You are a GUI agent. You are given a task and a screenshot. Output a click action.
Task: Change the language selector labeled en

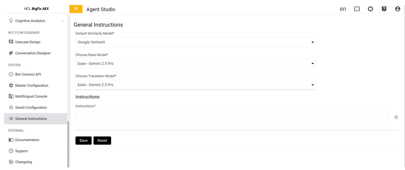(x=343, y=9)
